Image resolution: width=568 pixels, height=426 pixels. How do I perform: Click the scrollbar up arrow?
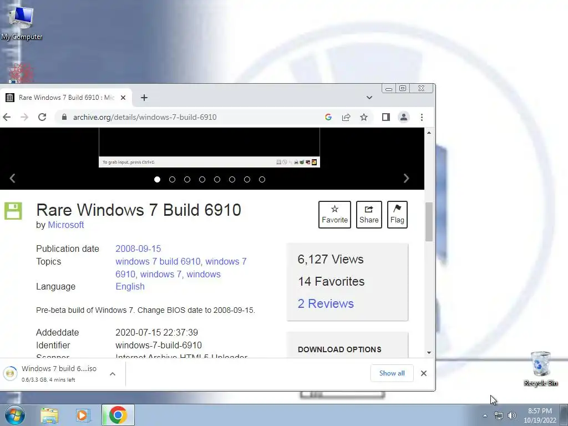coord(429,133)
